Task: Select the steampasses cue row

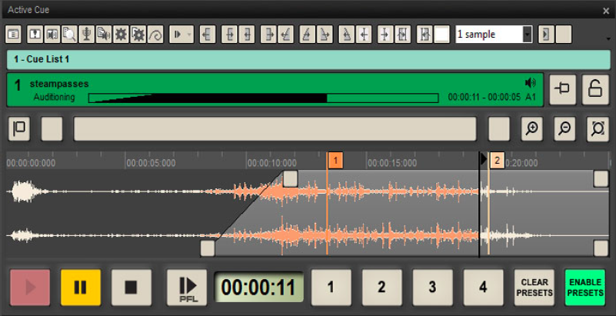Action: 231,84
